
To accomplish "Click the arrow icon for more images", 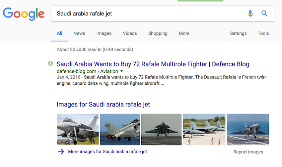I will tap(61, 152).
